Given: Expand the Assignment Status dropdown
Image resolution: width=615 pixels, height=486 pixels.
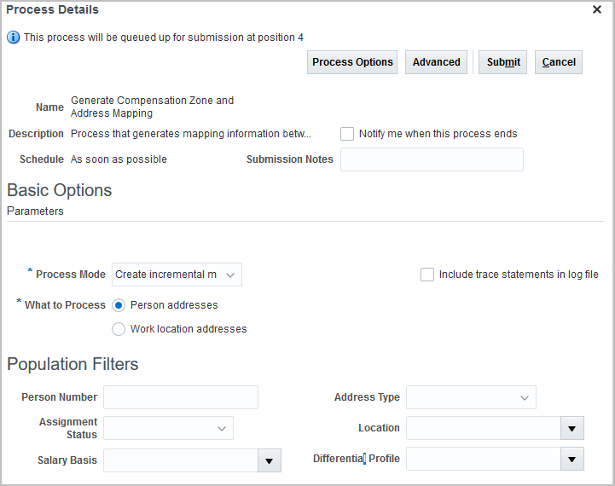Looking at the screenshot, I should pyautogui.click(x=221, y=428).
